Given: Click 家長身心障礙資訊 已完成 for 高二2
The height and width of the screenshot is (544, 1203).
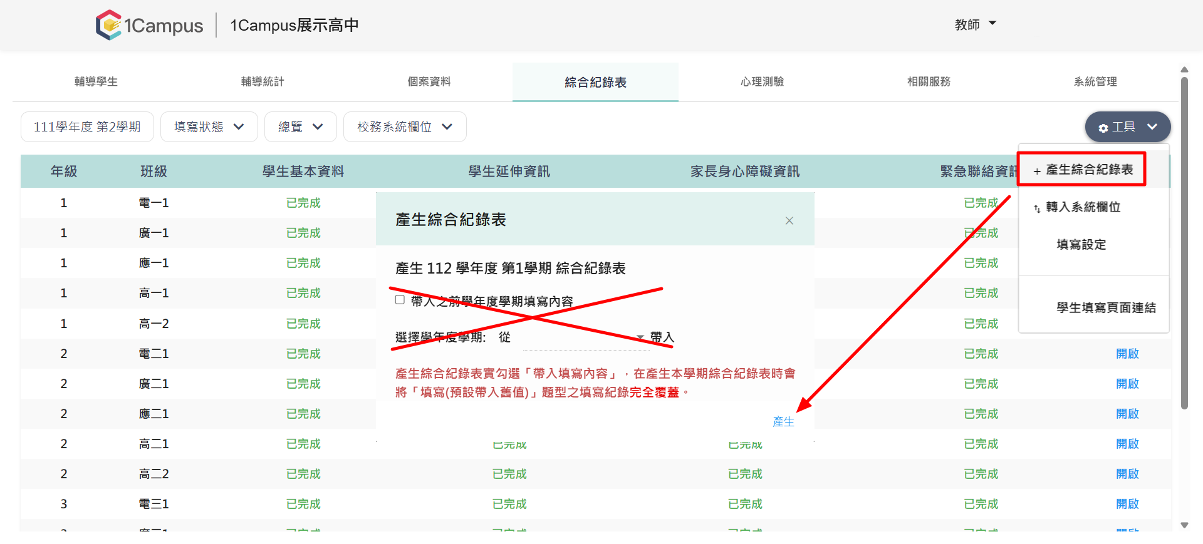Looking at the screenshot, I should coord(745,474).
